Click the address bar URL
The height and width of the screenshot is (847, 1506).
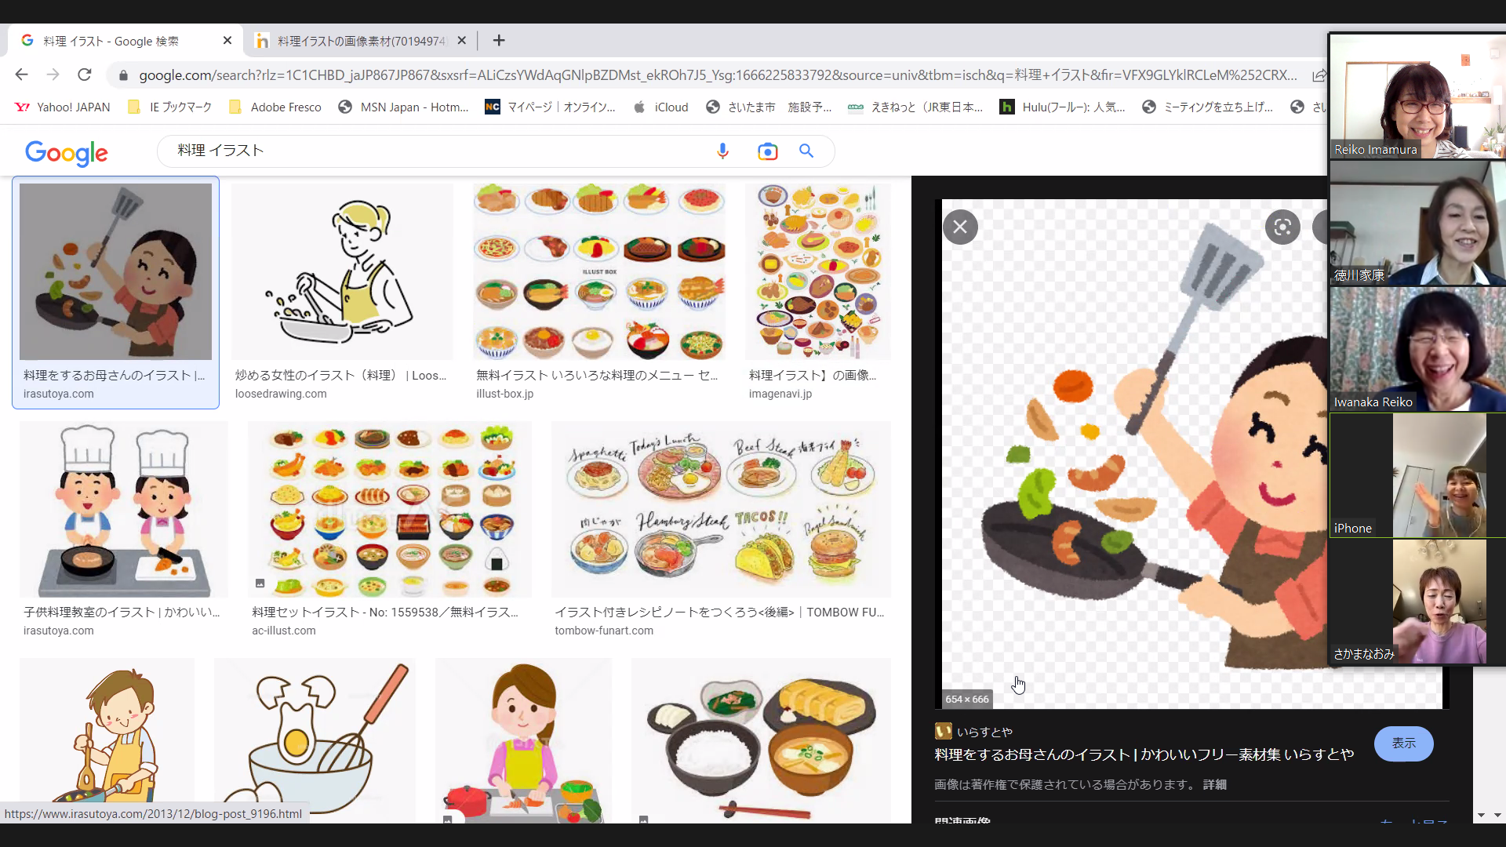(x=718, y=75)
